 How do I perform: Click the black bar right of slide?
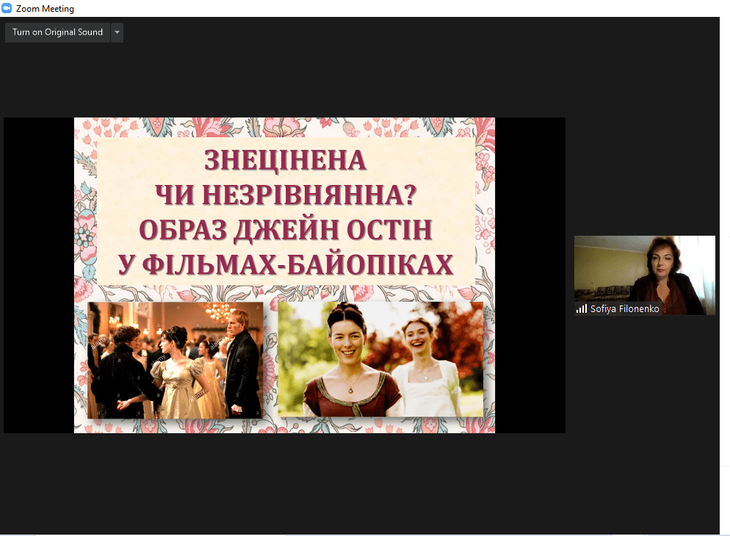click(x=530, y=275)
